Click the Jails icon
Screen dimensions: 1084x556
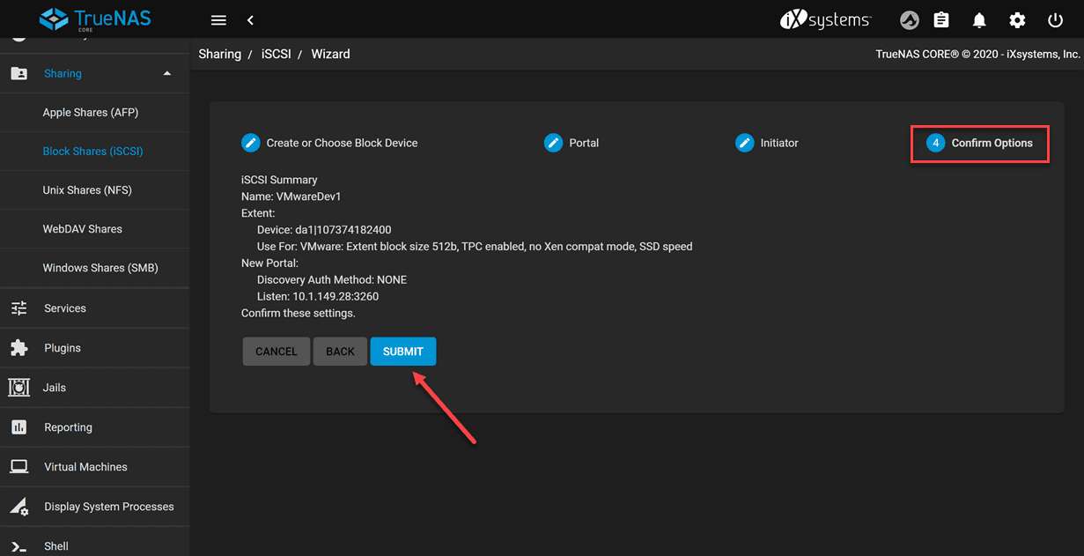tap(18, 388)
